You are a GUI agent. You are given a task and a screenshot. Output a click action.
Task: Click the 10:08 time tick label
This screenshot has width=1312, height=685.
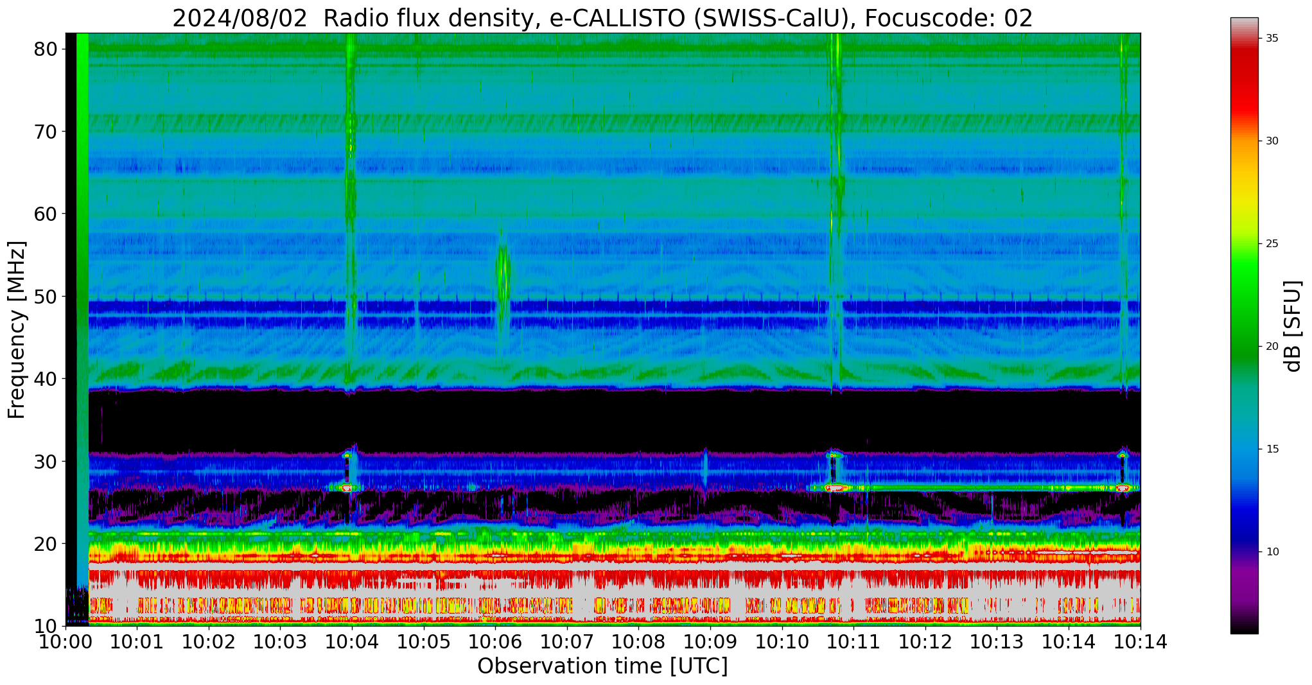[639, 641]
